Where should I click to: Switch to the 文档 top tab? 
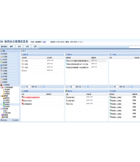tap(35, 47)
